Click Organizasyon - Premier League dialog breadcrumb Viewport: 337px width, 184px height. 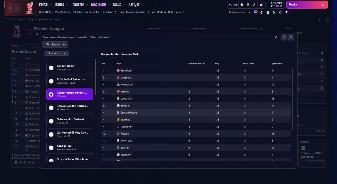click(58, 37)
